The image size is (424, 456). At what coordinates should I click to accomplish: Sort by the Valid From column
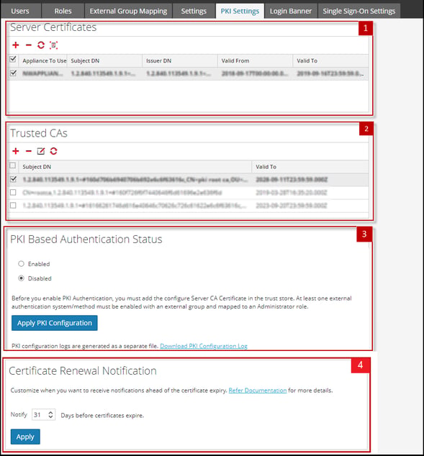click(256, 61)
